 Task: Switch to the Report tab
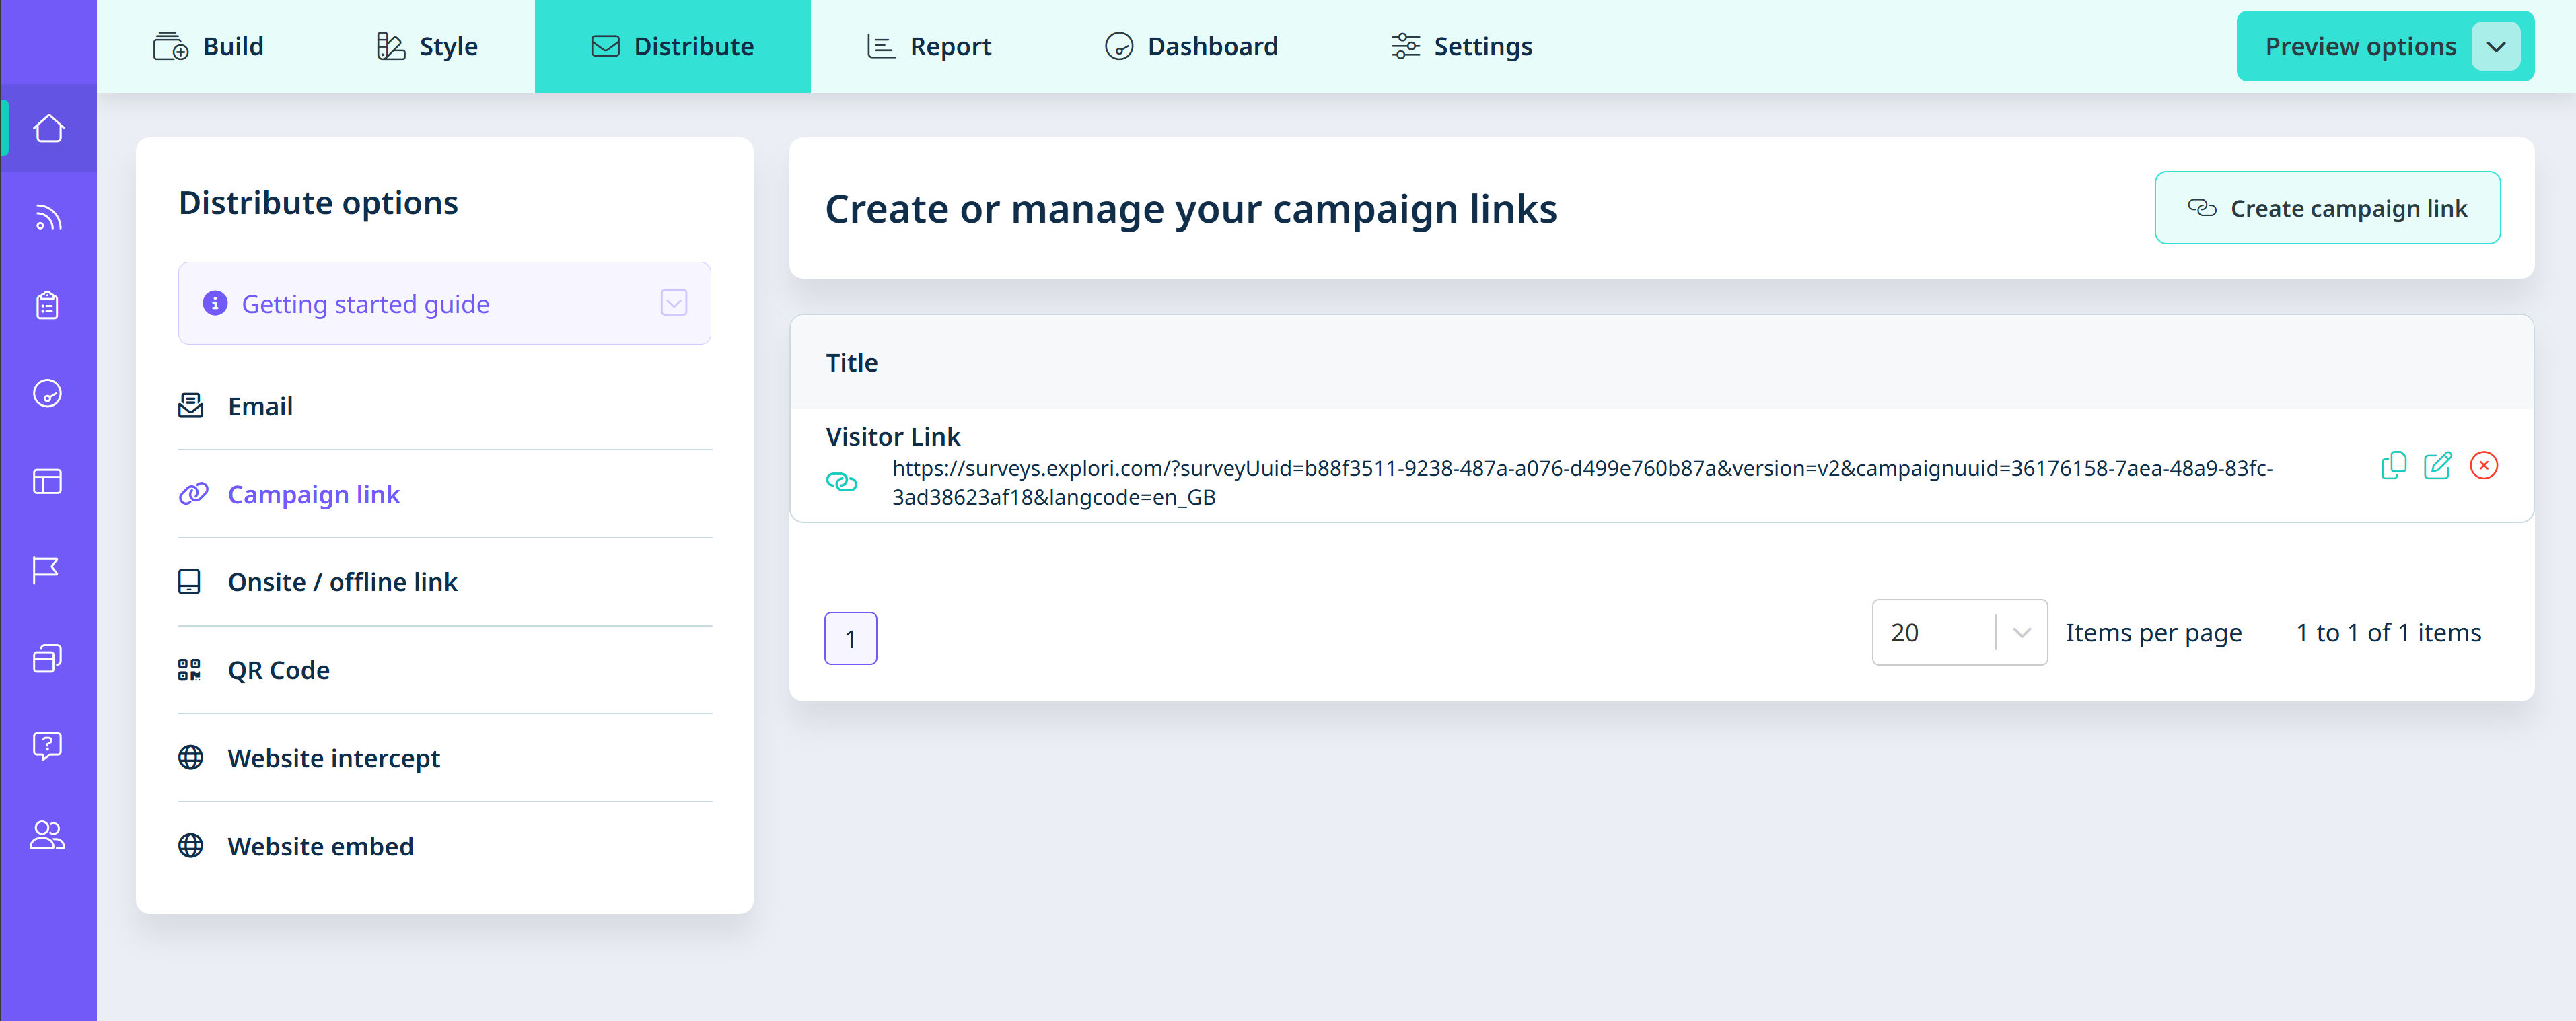(929, 47)
